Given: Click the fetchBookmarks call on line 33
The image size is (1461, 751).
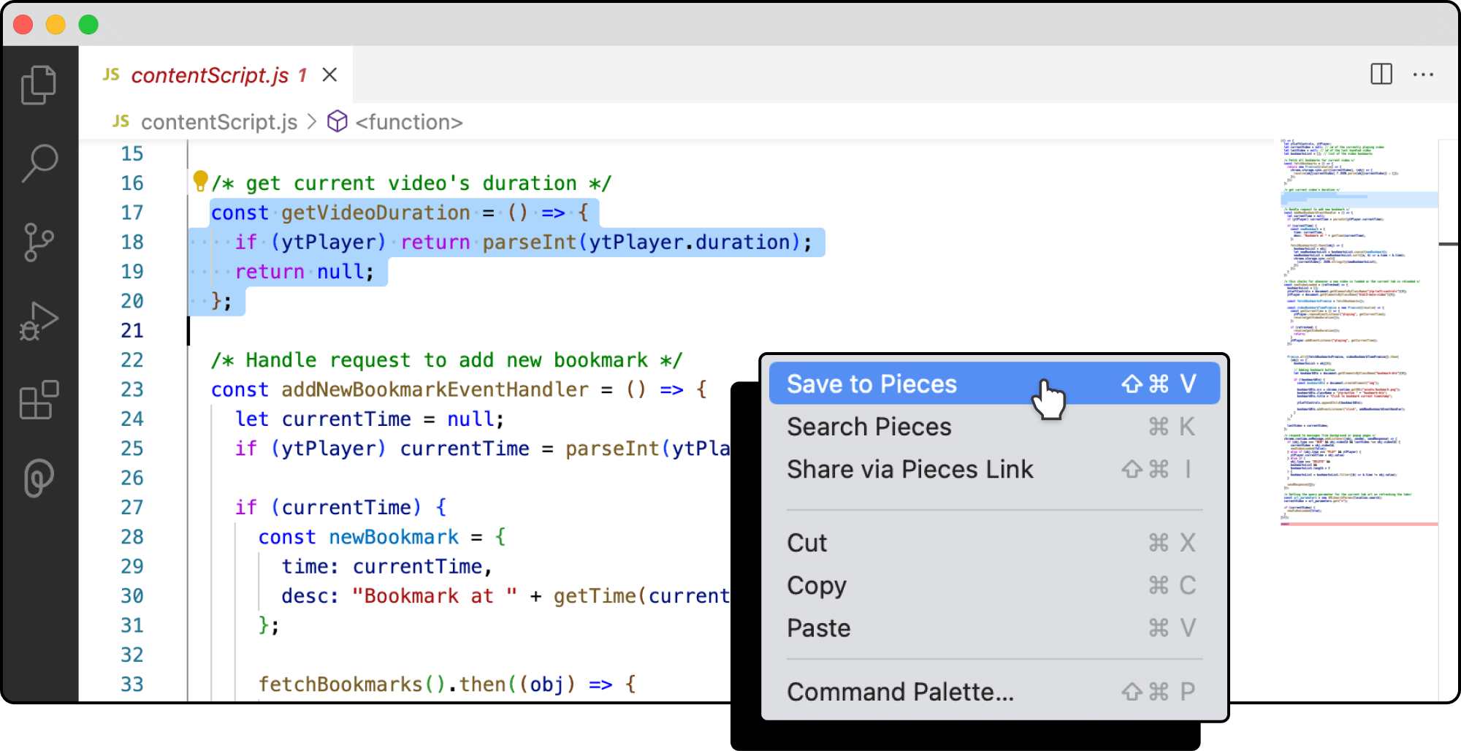Looking at the screenshot, I should 340,685.
